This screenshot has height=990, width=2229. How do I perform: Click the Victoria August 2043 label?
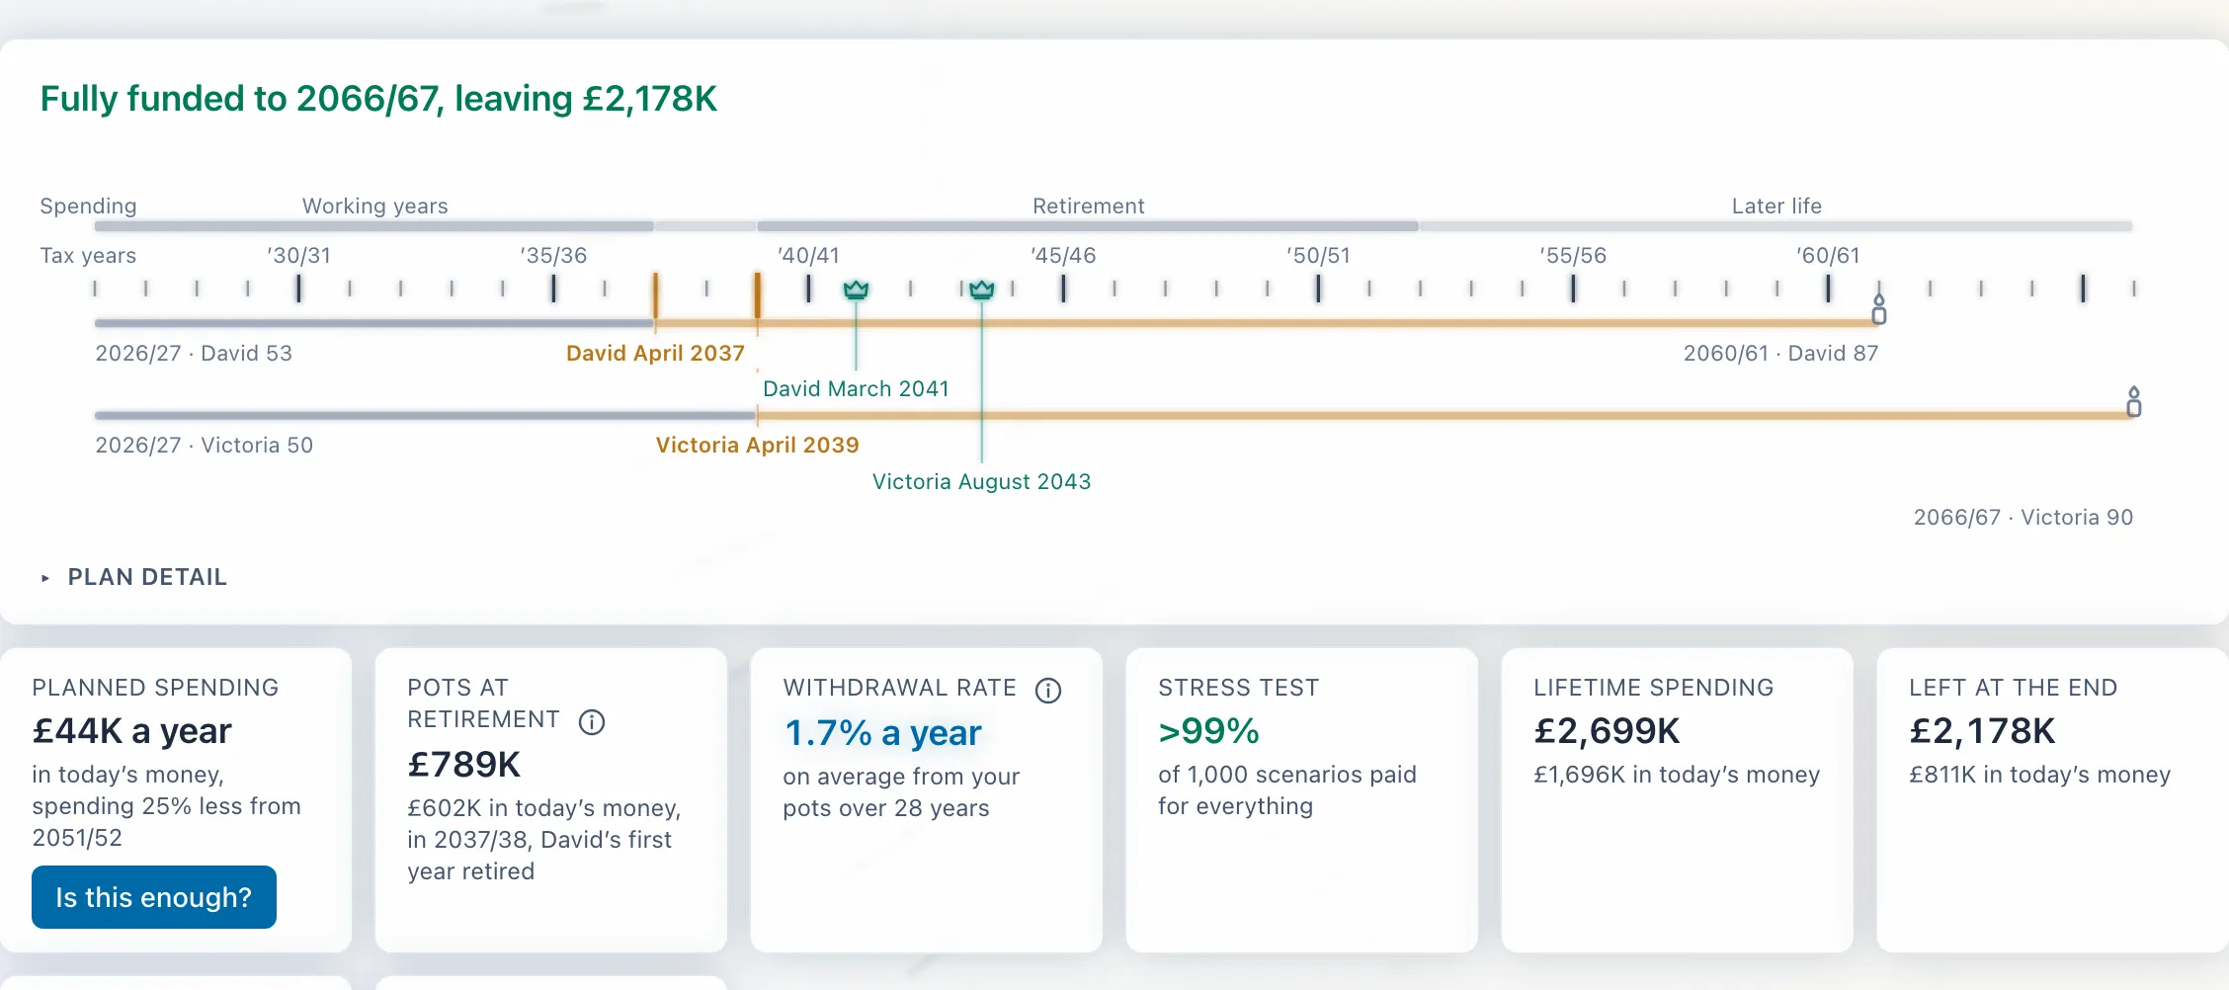(x=981, y=481)
